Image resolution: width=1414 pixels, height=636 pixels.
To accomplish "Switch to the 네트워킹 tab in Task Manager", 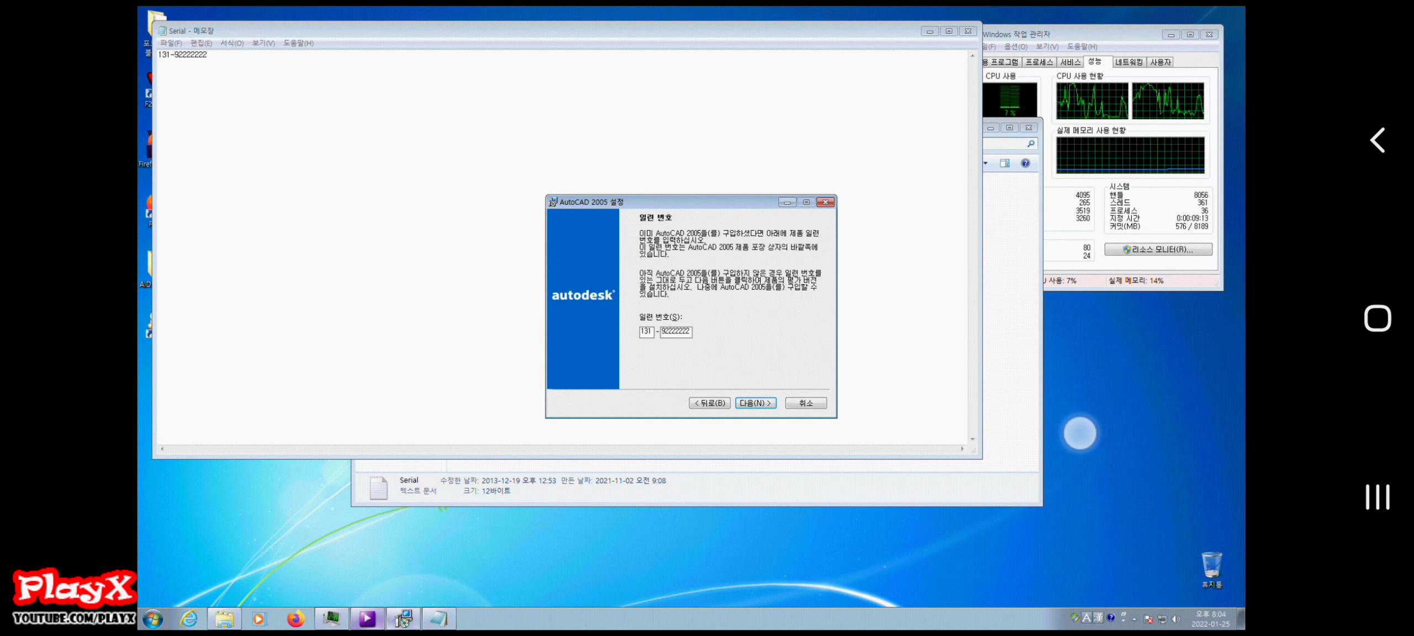I will [x=1129, y=62].
